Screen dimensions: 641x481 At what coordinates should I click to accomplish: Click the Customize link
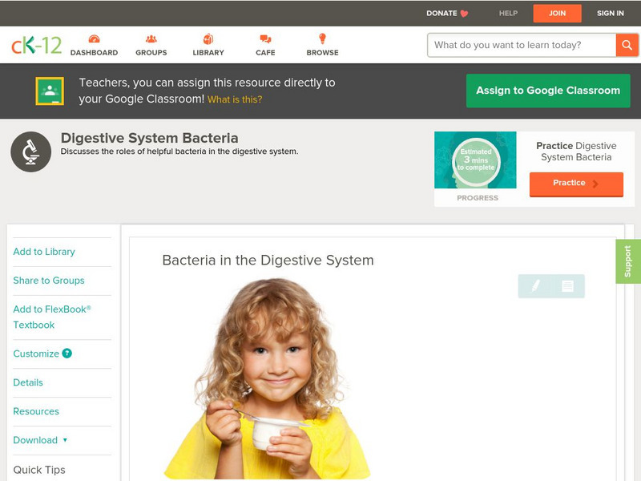36,354
